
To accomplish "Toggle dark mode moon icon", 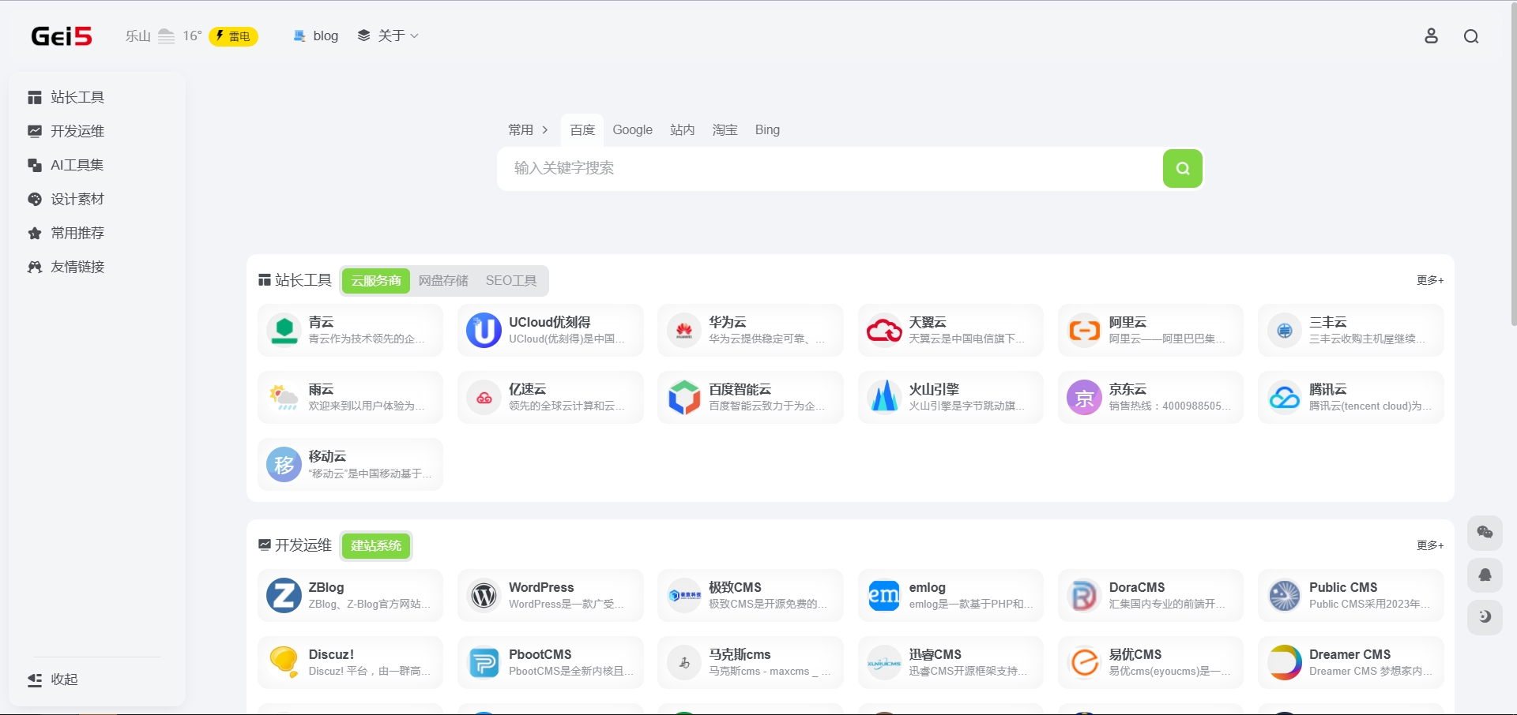I will click(x=1485, y=616).
